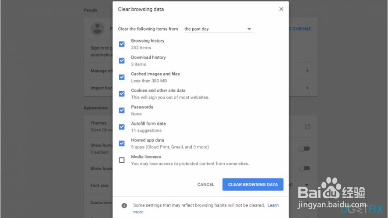This screenshot has height=218, width=388.
Task: Click the info icon beside settings note
Action: coord(124,205)
